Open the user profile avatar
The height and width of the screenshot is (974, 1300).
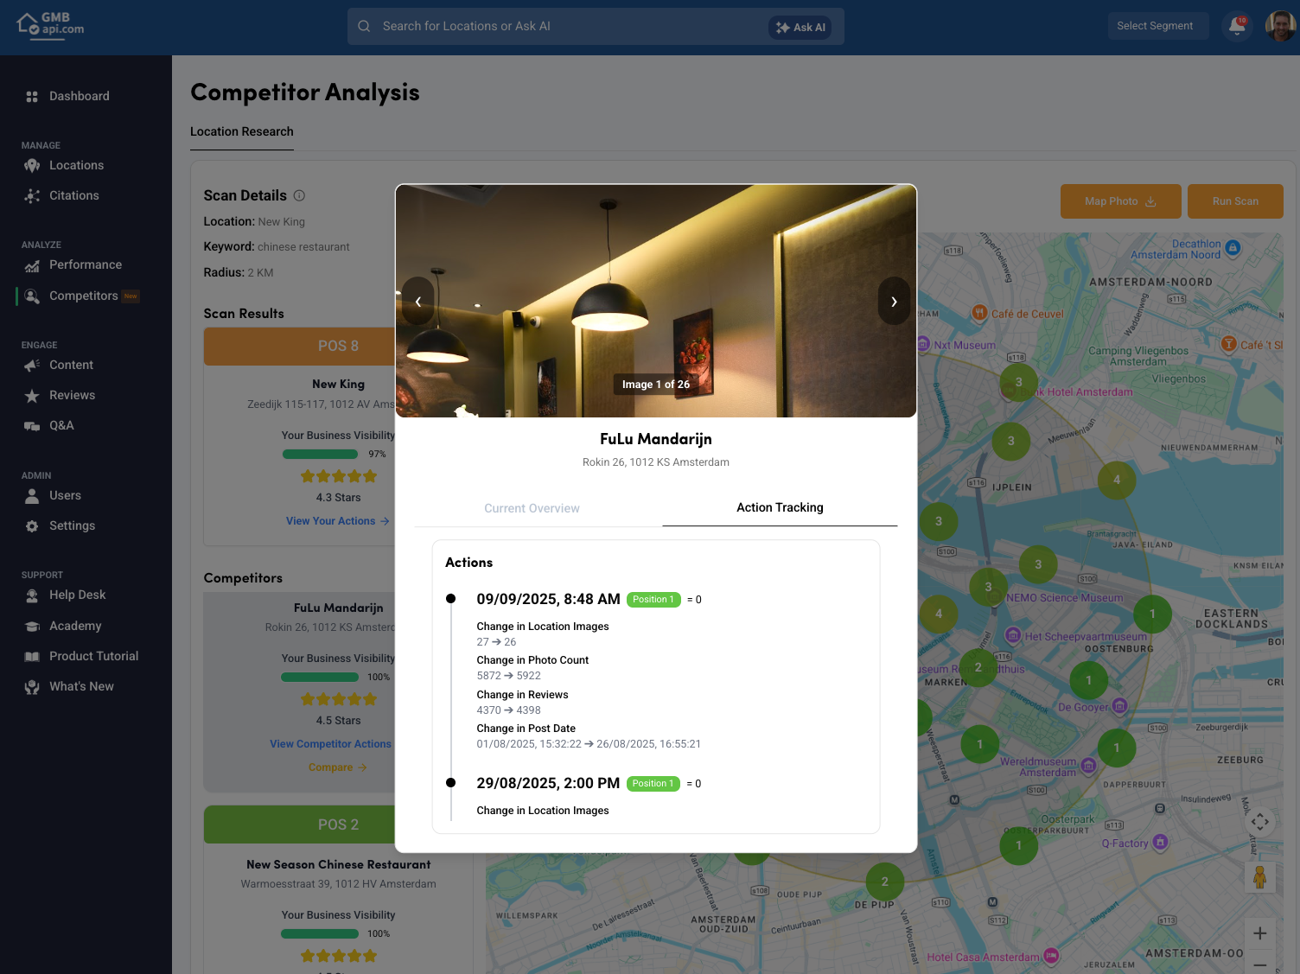[1280, 26]
